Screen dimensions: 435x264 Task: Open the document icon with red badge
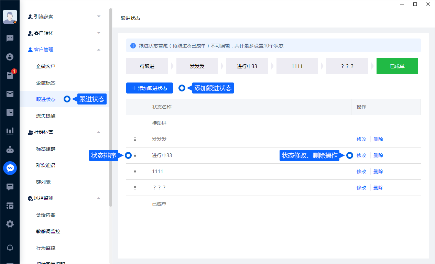(x=10, y=75)
